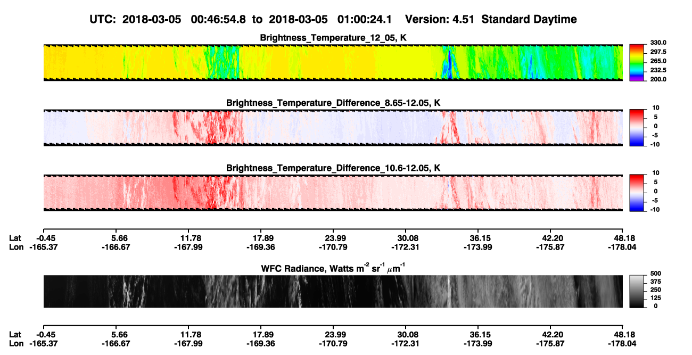Click the Brightness Temperature 12.05 image strip
This screenshot has width=692, height=355.
[x=333, y=62]
